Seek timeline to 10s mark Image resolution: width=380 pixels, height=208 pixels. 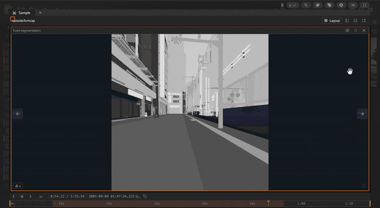(x=61, y=204)
